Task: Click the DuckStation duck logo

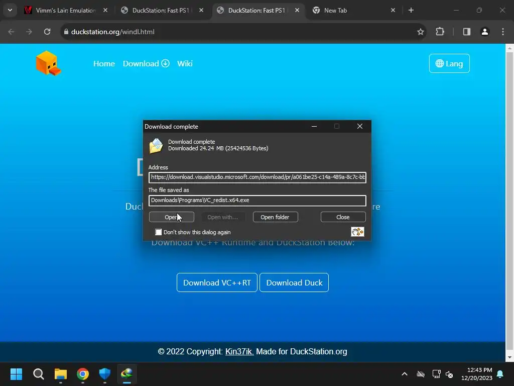Action: coord(49,63)
